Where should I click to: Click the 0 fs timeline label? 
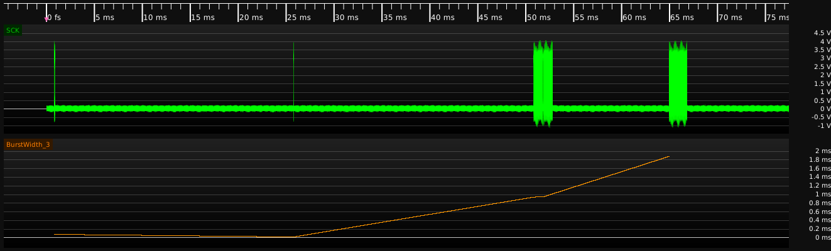(x=55, y=18)
